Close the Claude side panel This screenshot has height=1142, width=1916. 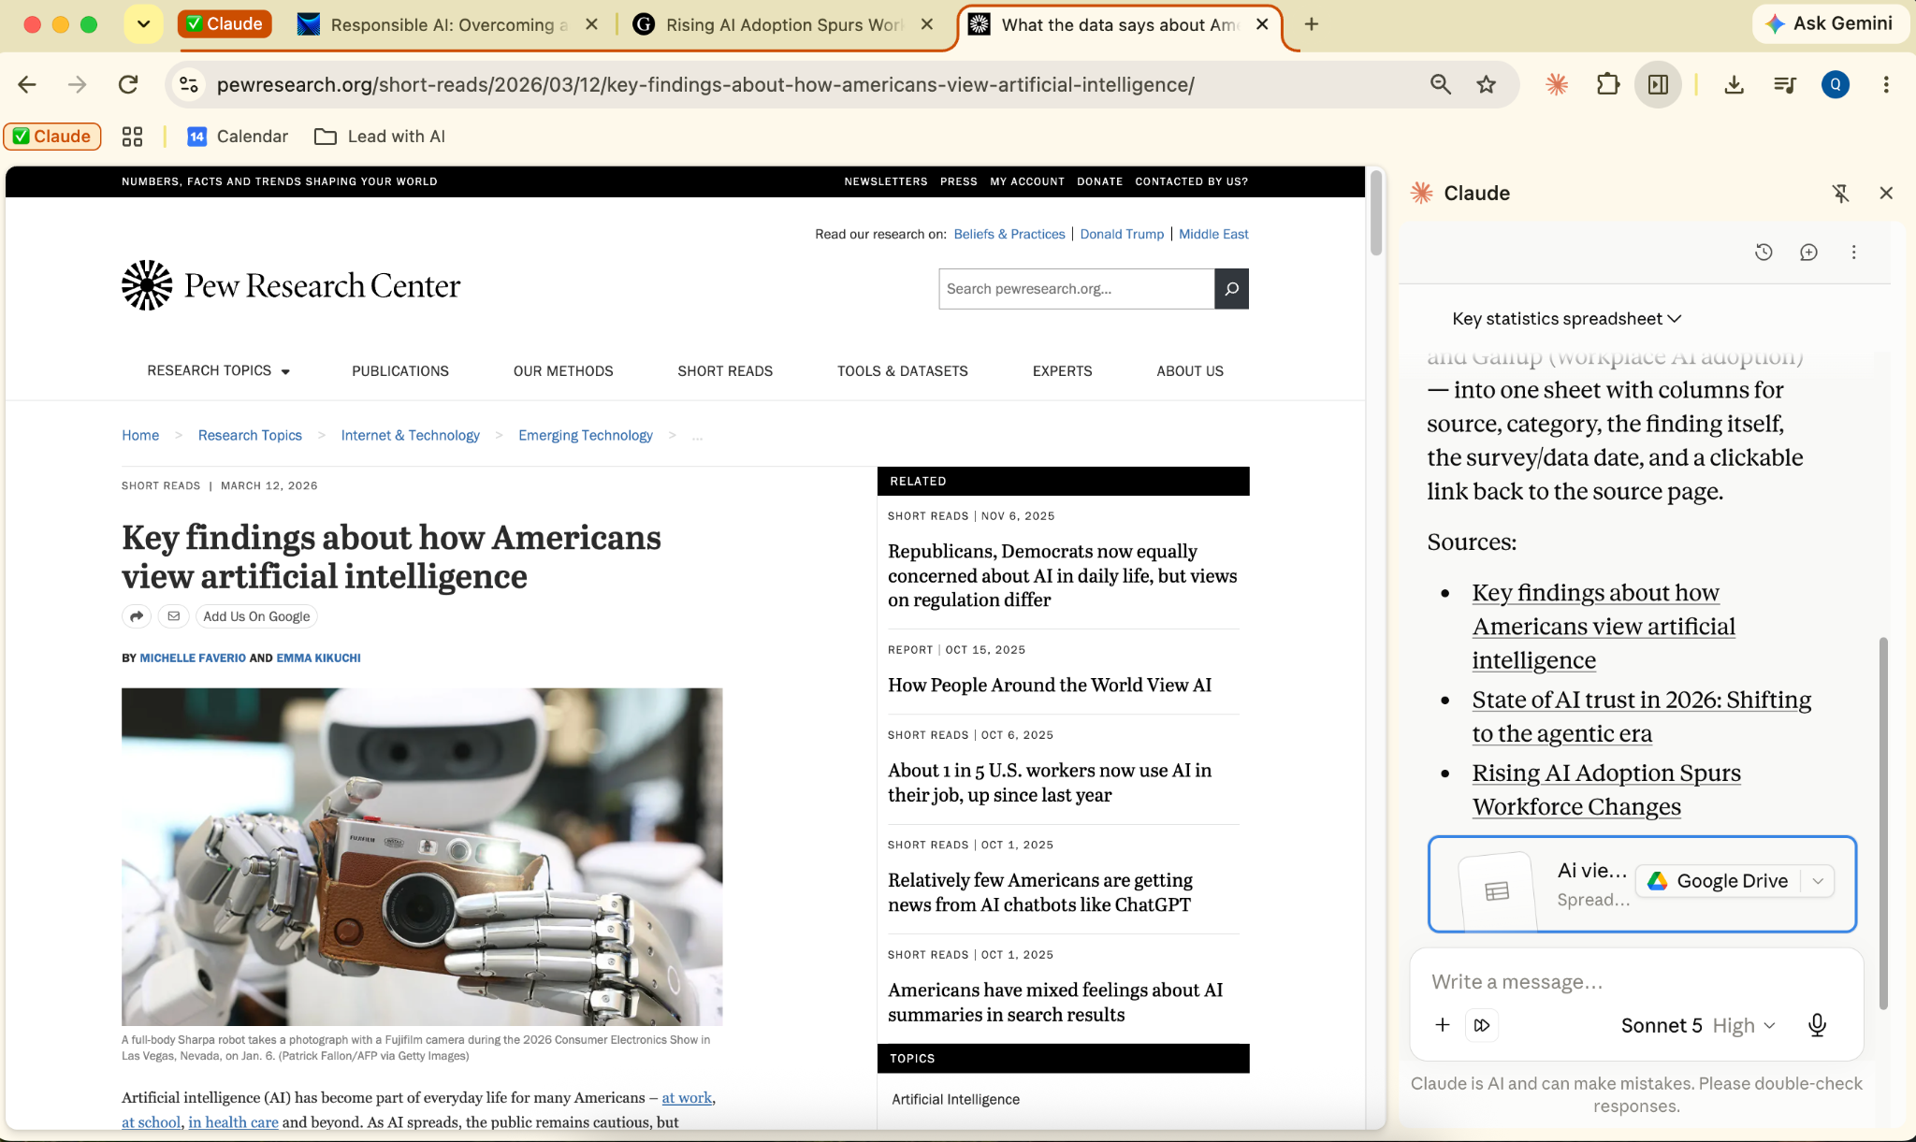(1886, 194)
